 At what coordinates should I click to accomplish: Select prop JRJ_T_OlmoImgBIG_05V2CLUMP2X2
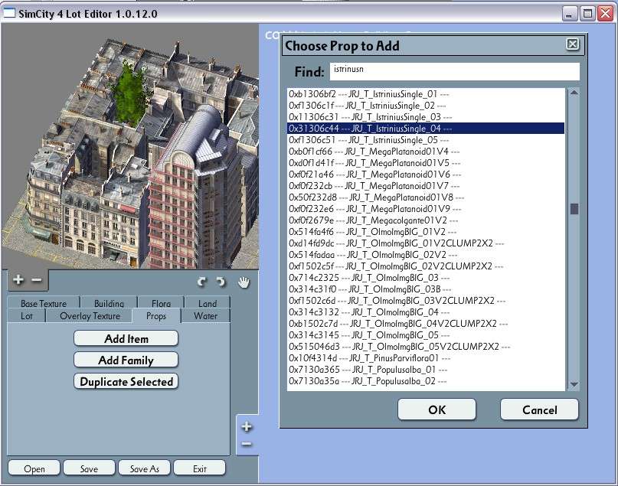point(426,347)
